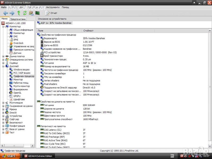
Task: Click the users icon in toolbar
Action: [31, 13]
